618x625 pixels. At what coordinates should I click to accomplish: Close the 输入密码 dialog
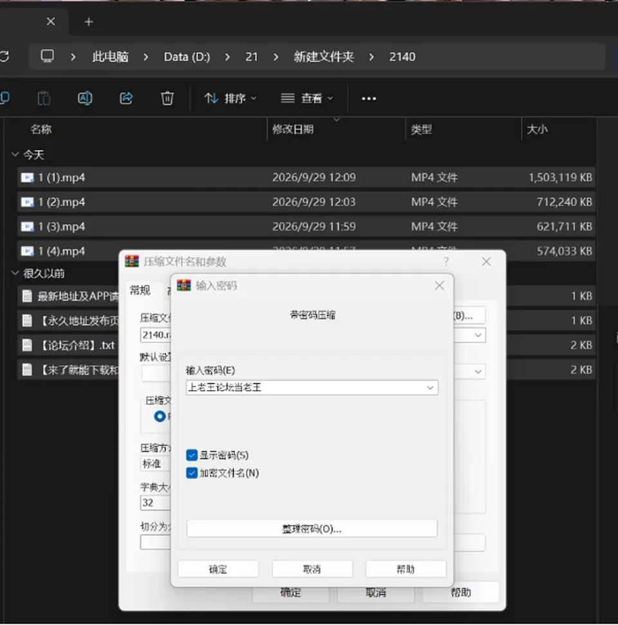440,285
